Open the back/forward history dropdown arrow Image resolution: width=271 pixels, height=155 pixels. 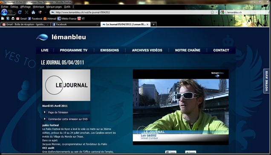[x=14, y=12]
